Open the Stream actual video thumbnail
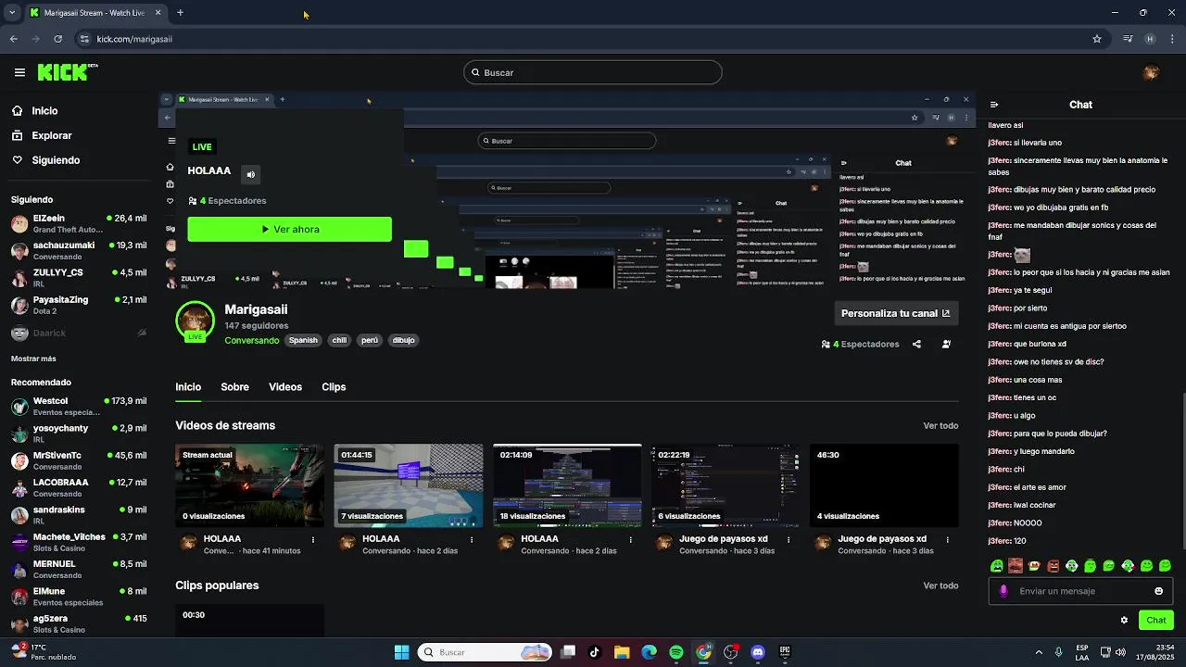Viewport: 1186px width, 667px height. click(250, 485)
